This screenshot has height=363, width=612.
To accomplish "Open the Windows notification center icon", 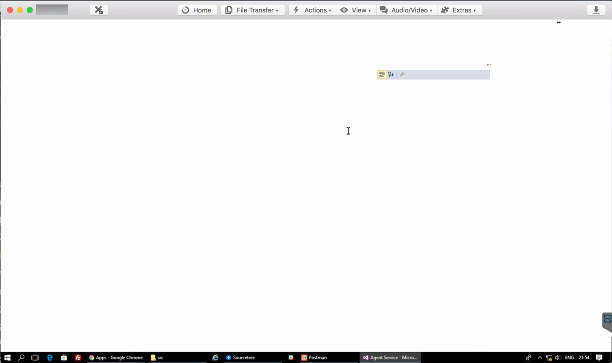I will (x=599, y=358).
